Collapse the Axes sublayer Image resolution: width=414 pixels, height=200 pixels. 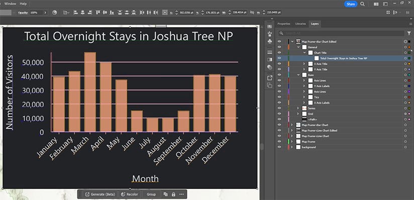click(298, 75)
